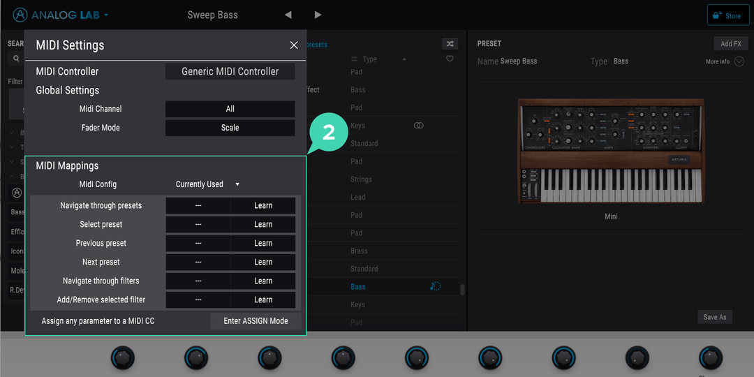Click third macro knob on the bottom
Screen dimensions: 754x377
coord(269,358)
